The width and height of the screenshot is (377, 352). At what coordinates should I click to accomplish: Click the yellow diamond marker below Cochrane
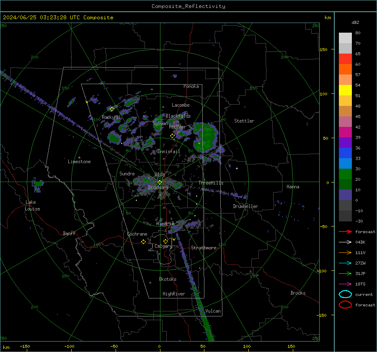tap(144, 242)
